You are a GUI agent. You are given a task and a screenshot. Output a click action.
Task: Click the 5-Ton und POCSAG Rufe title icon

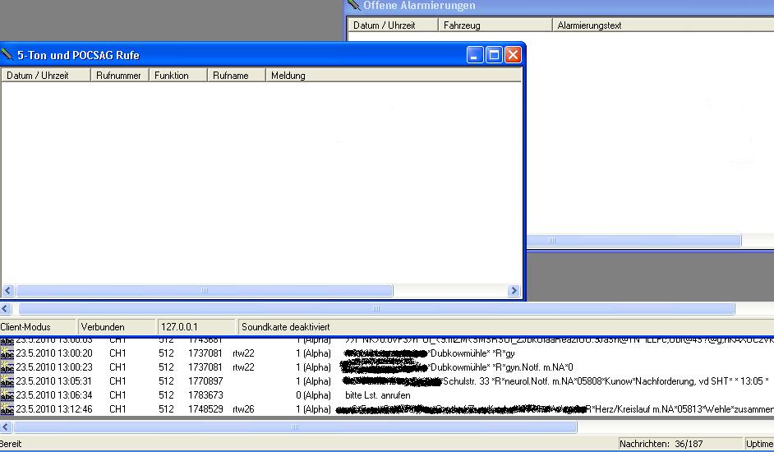tap(7, 54)
